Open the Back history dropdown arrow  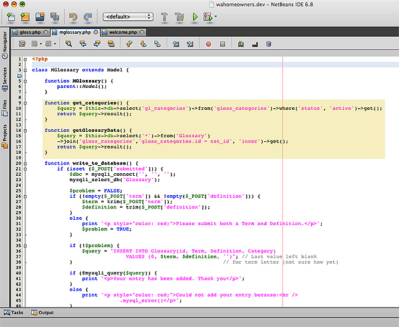(41, 44)
